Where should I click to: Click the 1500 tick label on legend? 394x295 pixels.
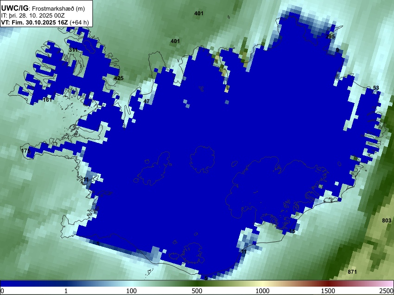pyautogui.click(x=328, y=291)
